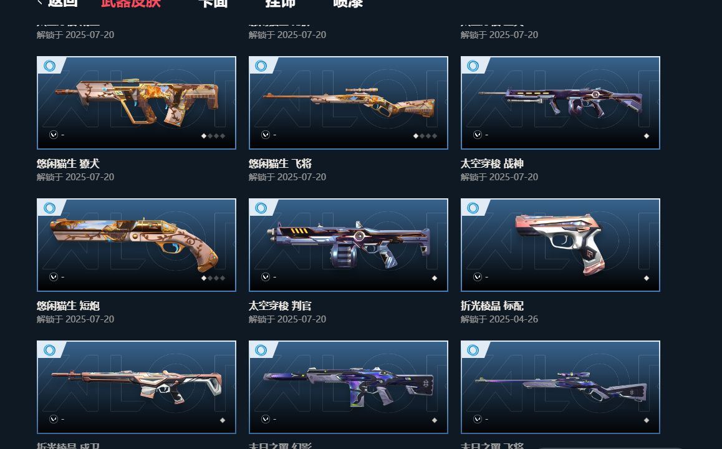Click the VP currency icon on 悠闲猫生 獠犬
The height and width of the screenshot is (449, 722).
click(54, 135)
